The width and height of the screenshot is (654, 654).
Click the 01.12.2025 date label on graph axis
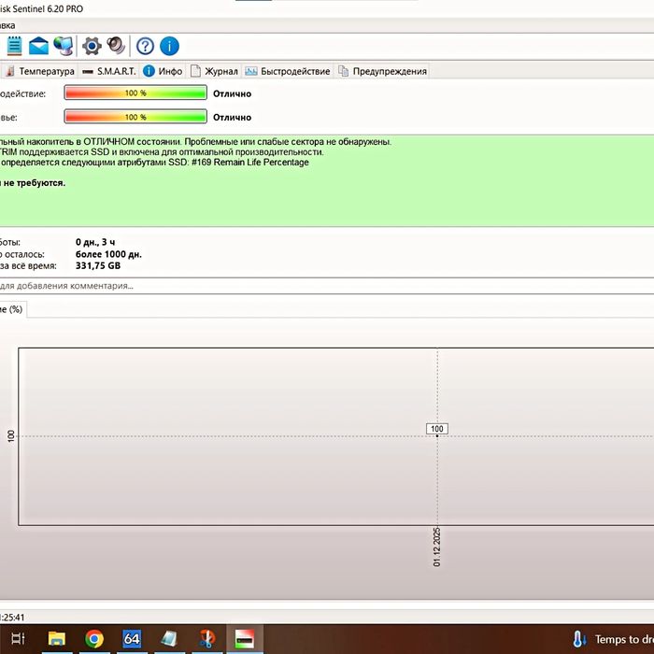pos(436,547)
